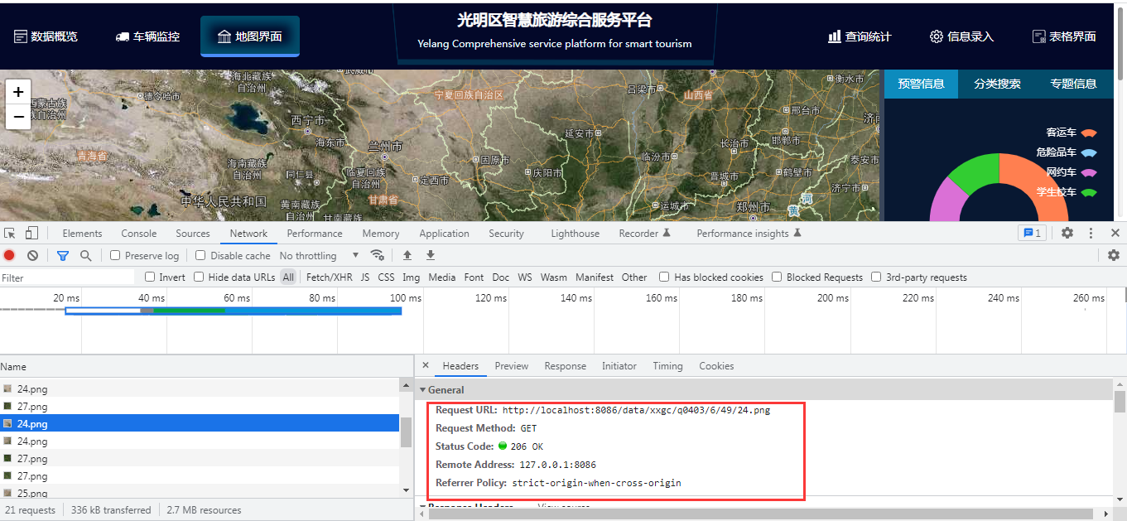Check Hide data URLs
The width and height of the screenshot is (1127, 521).
[199, 277]
